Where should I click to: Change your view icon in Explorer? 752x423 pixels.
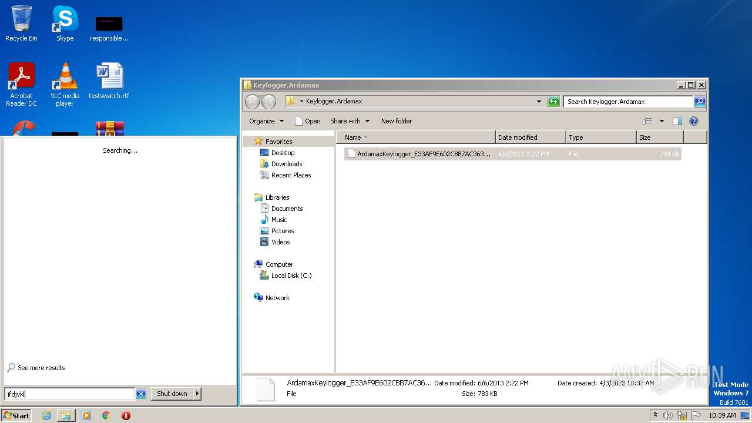click(x=647, y=121)
